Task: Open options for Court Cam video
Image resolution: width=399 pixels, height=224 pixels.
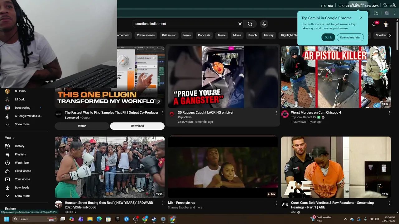Action: 389,203
